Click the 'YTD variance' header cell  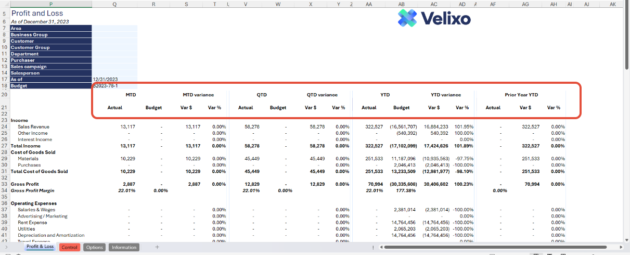445,95
